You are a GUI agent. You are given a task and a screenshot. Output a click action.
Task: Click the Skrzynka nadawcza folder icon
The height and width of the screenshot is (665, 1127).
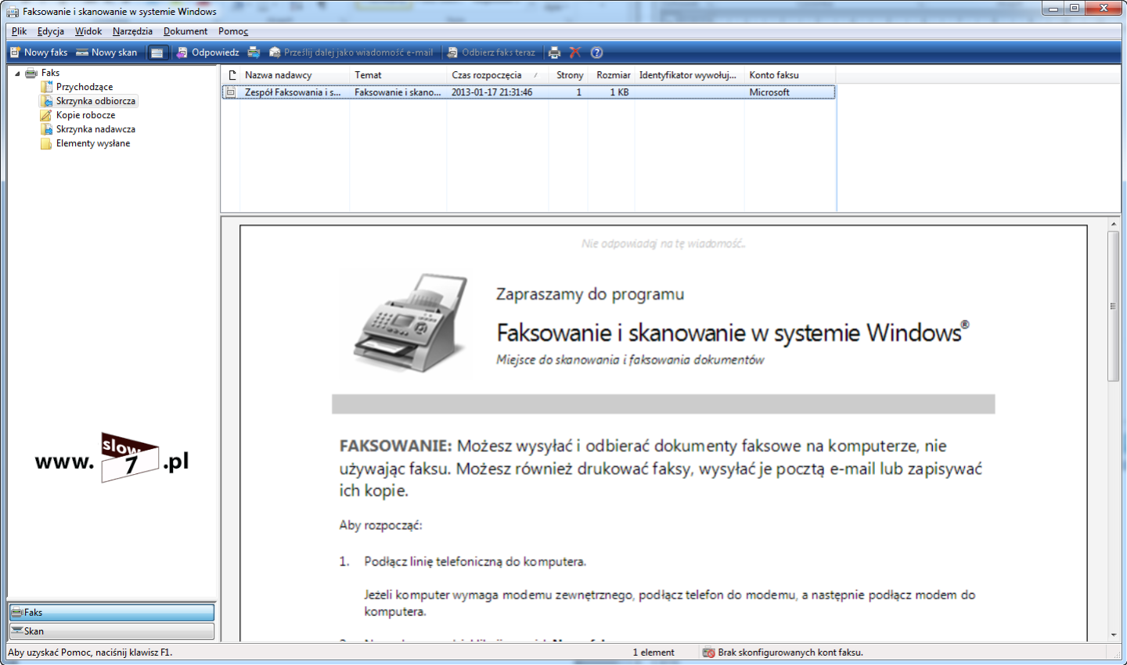pyautogui.click(x=46, y=129)
